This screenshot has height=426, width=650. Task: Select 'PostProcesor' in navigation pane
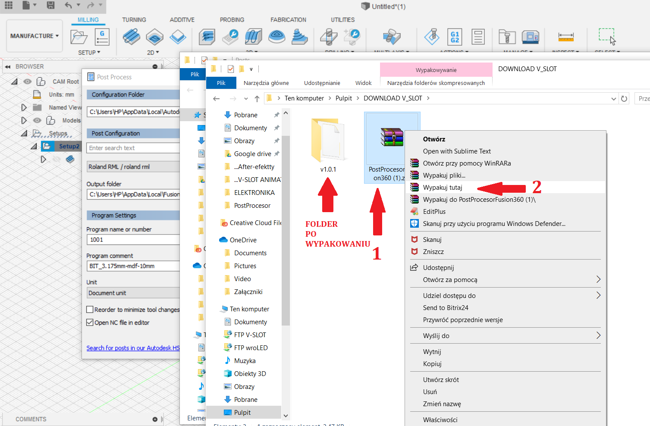[252, 206]
